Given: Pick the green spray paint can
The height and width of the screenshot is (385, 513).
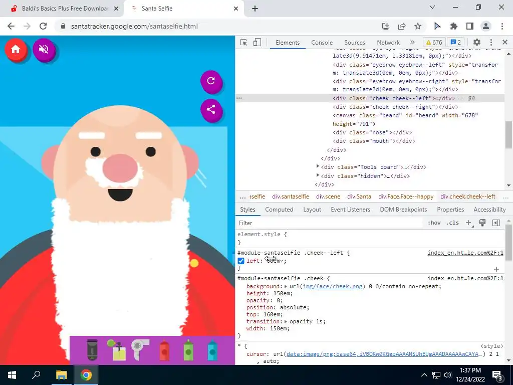Looking at the screenshot, I should point(188,350).
